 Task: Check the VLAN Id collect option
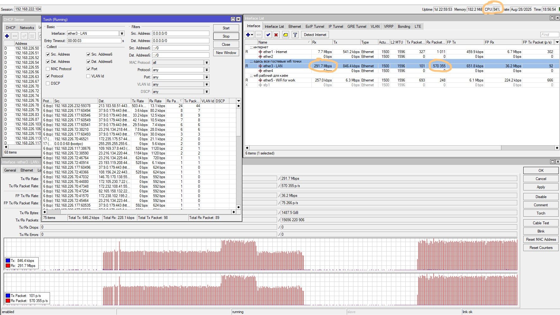(88, 76)
